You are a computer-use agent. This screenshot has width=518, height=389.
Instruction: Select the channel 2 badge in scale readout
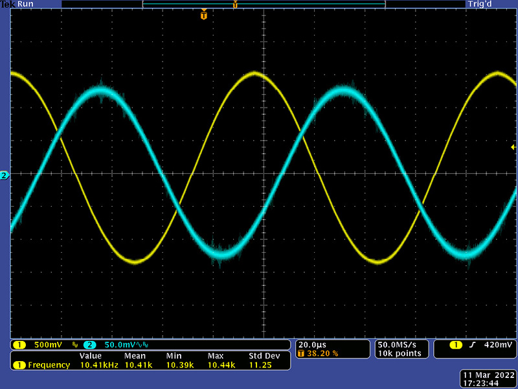click(89, 345)
